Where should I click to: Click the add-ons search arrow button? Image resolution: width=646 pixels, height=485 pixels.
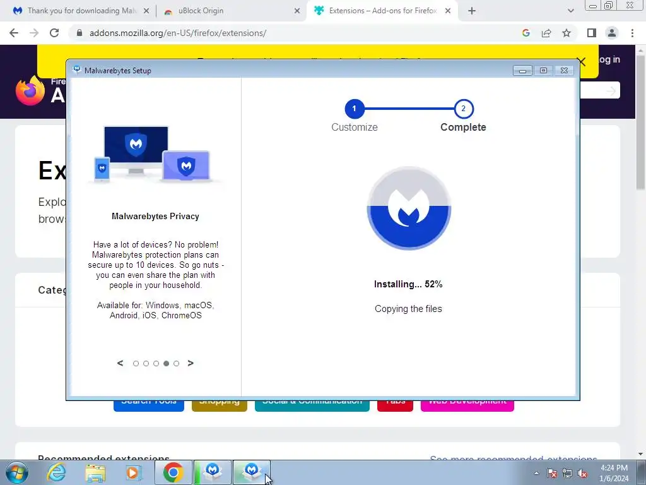[611, 91]
